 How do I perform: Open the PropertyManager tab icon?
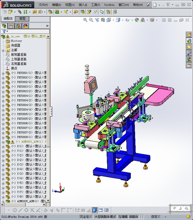pos(11,26)
